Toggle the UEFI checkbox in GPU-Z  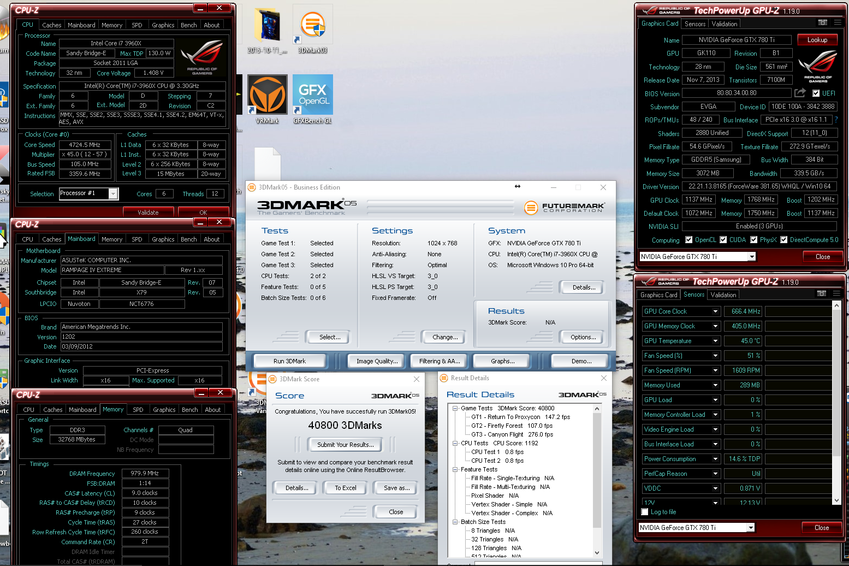pyautogui.click(x=816, y=93)
